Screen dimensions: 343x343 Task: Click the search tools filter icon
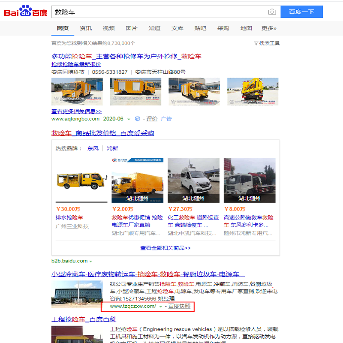tap(256, 43)
